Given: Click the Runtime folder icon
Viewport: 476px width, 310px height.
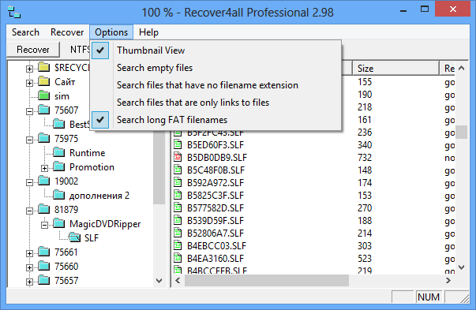Looking at the screenshot, I should (x=59, y=152).
